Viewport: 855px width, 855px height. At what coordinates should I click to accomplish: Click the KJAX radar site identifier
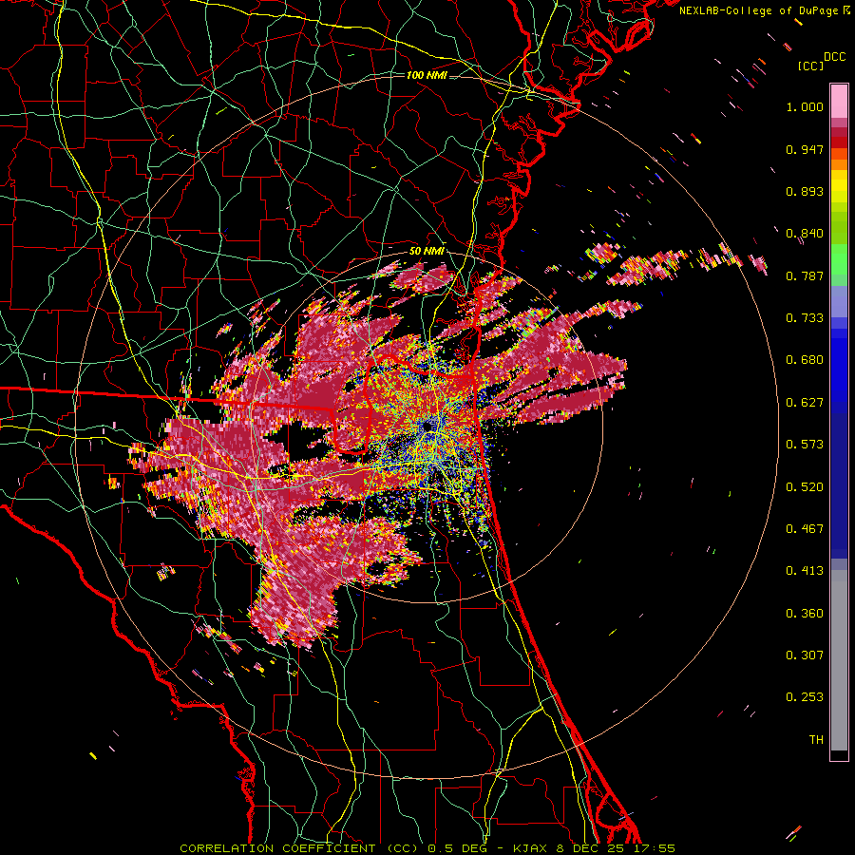(x=529, y=848)
